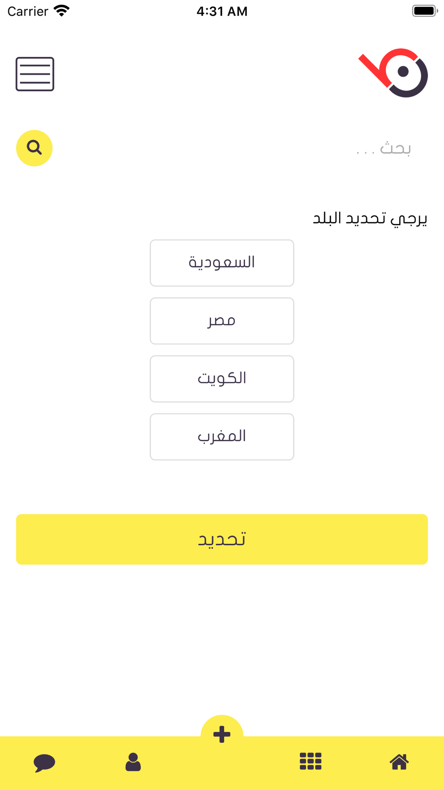Open the hamburger side menu

(x=35, y=74)
